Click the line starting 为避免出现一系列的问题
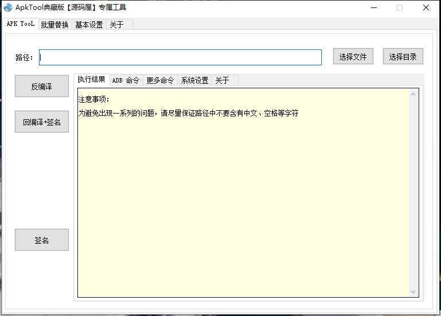441x316 pixels. pos(188,113)
